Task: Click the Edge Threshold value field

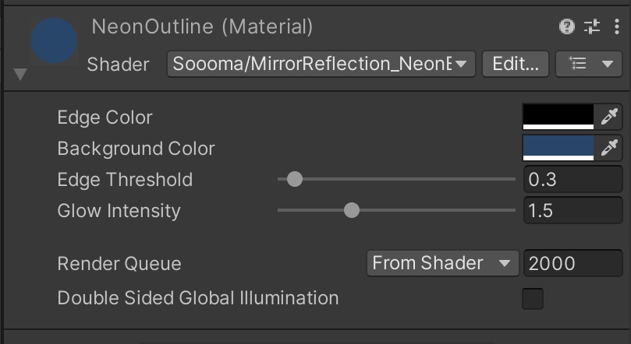Action: click(x=573, y=180)
